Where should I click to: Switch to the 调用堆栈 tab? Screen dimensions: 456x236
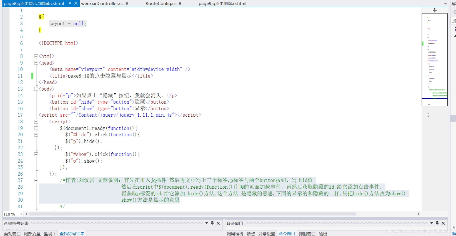coord(235,234)
